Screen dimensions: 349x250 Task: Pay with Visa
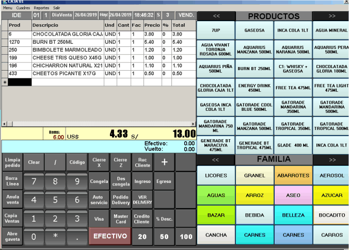point(99,219)
